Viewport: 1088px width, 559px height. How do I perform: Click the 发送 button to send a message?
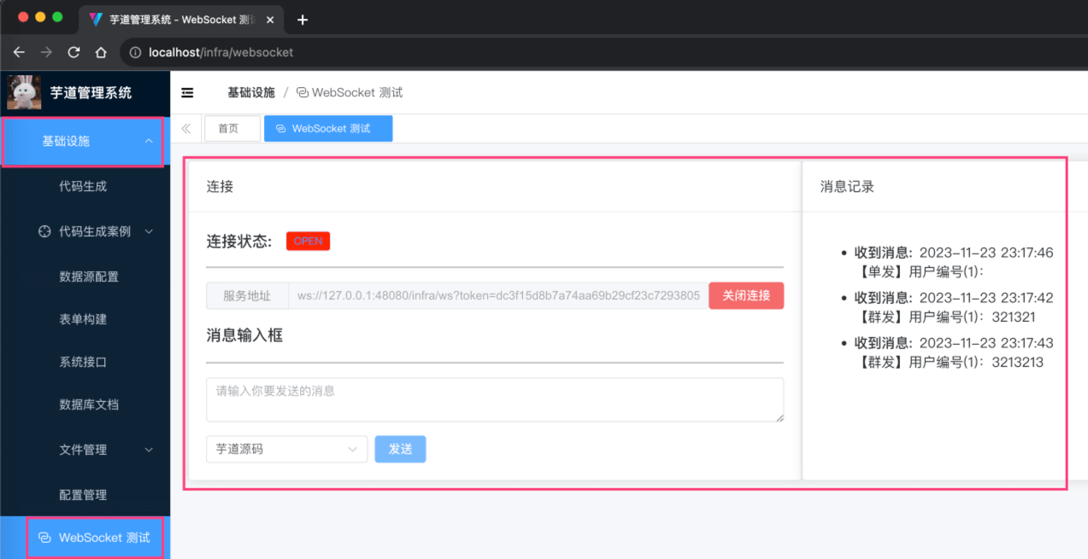(400, 448)
